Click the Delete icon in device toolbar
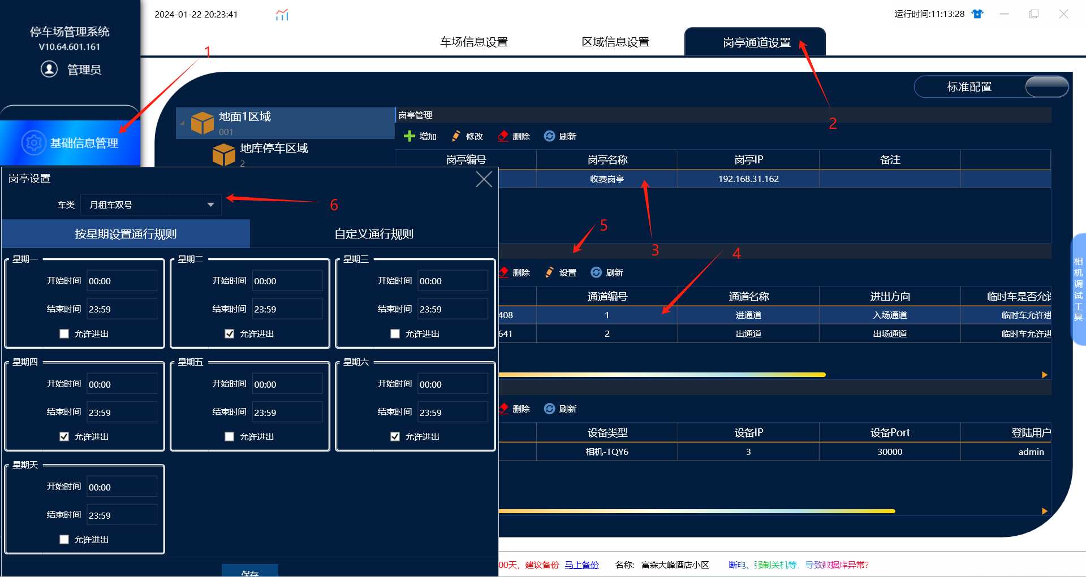Image resolution: width=1086 pixels, height=577 pixels. click(x=503, y=409)
